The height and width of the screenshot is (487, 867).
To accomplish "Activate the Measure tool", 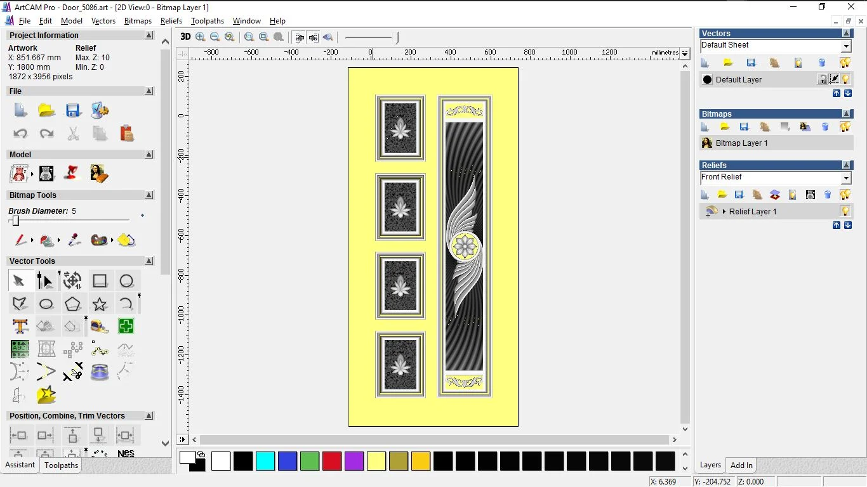I will pos(100,327).
